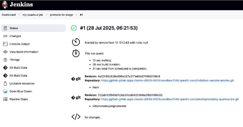Viewport: 243px width, 127px height.
Task: Click the Pipeline Steps list icon
Action: click(5, 99)
